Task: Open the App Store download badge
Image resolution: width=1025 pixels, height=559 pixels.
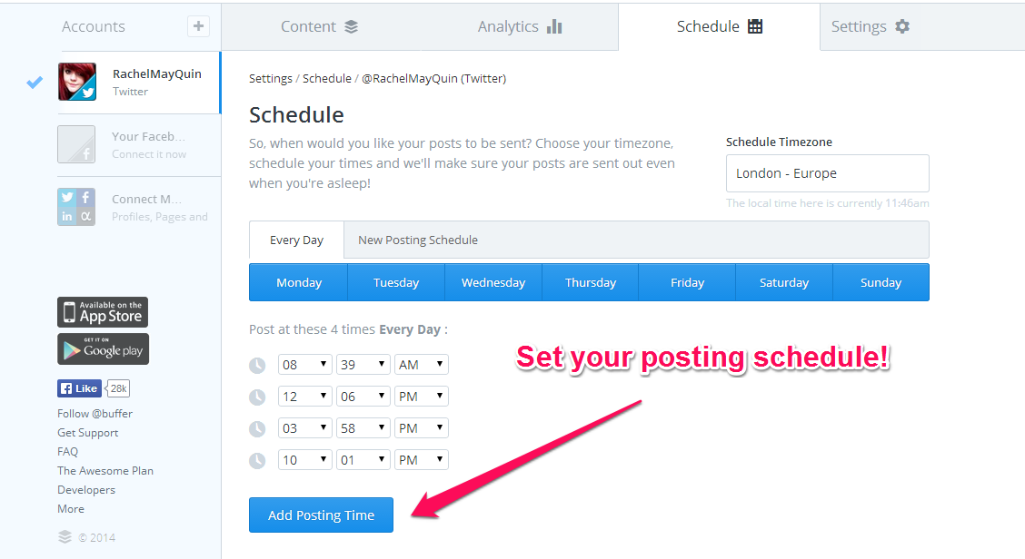Action: (x=103, y=312)
